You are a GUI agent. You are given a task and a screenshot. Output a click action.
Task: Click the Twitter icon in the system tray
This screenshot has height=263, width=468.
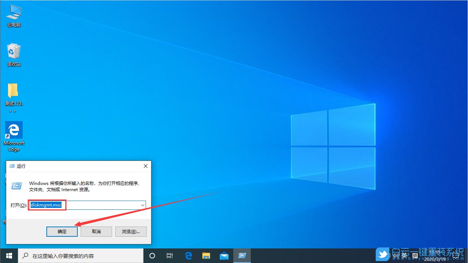[383, 255]
